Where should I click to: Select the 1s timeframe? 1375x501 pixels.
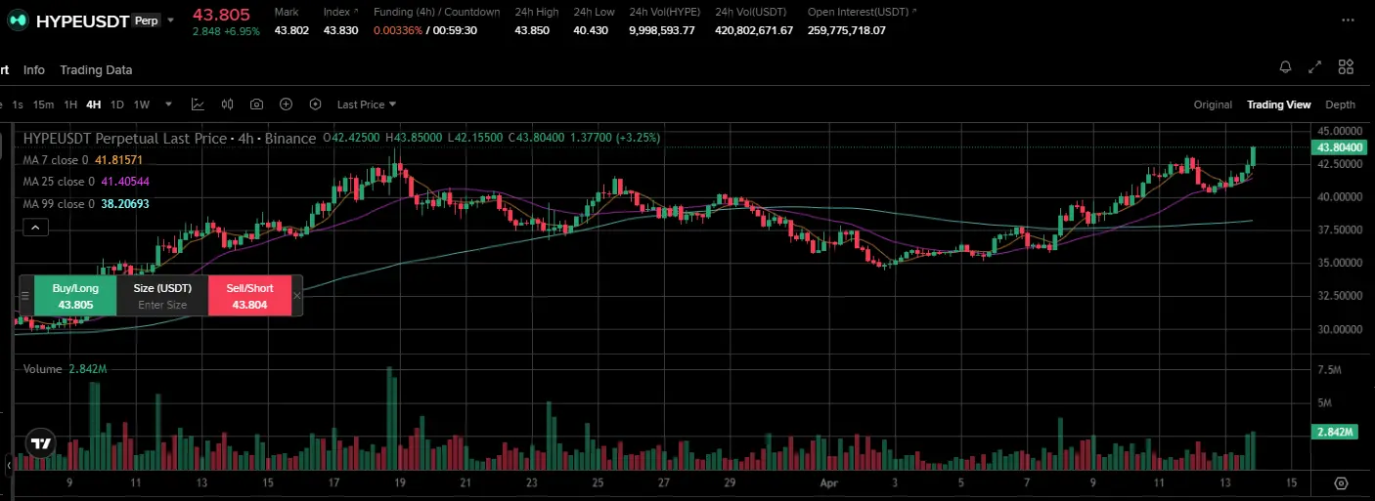(x=18, y=104)
